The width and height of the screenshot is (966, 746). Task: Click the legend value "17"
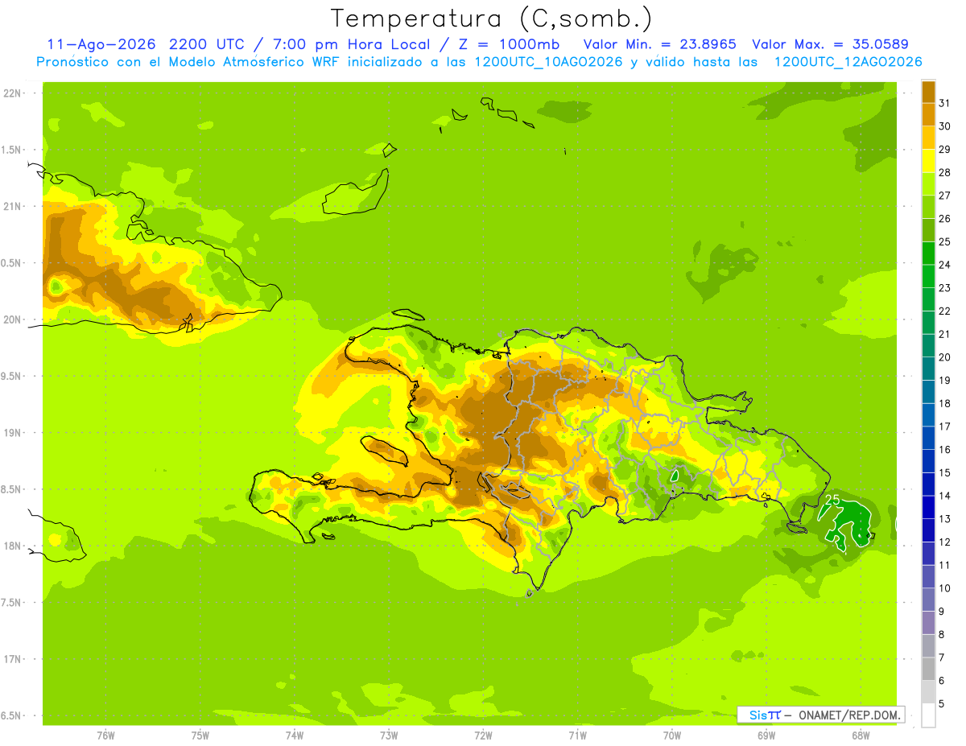point(945,427)
